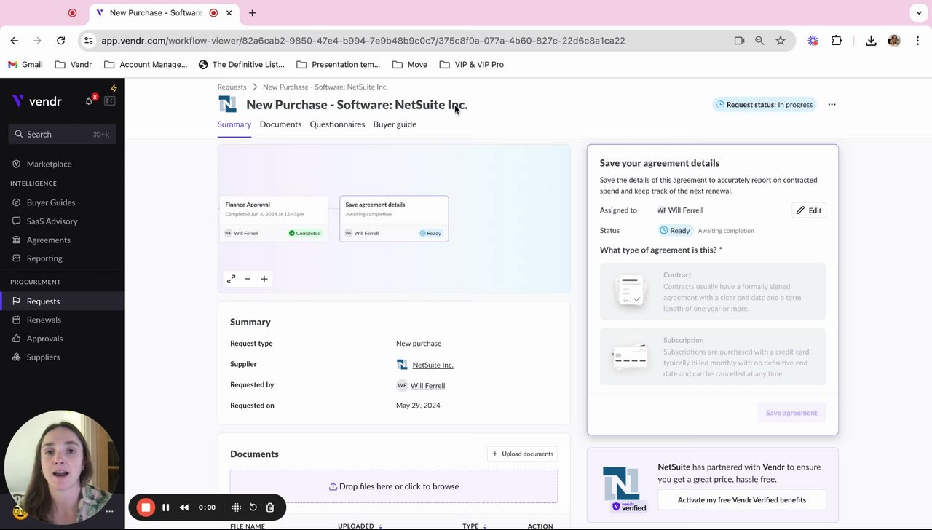Go to Renewals in the sidebar
The width and height of the screenshot is (932, 530).
(x=44, y=320)
